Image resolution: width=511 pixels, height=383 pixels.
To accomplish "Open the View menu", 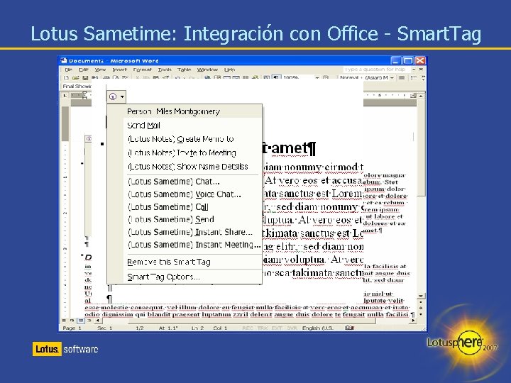I will [x=100, y=70].
